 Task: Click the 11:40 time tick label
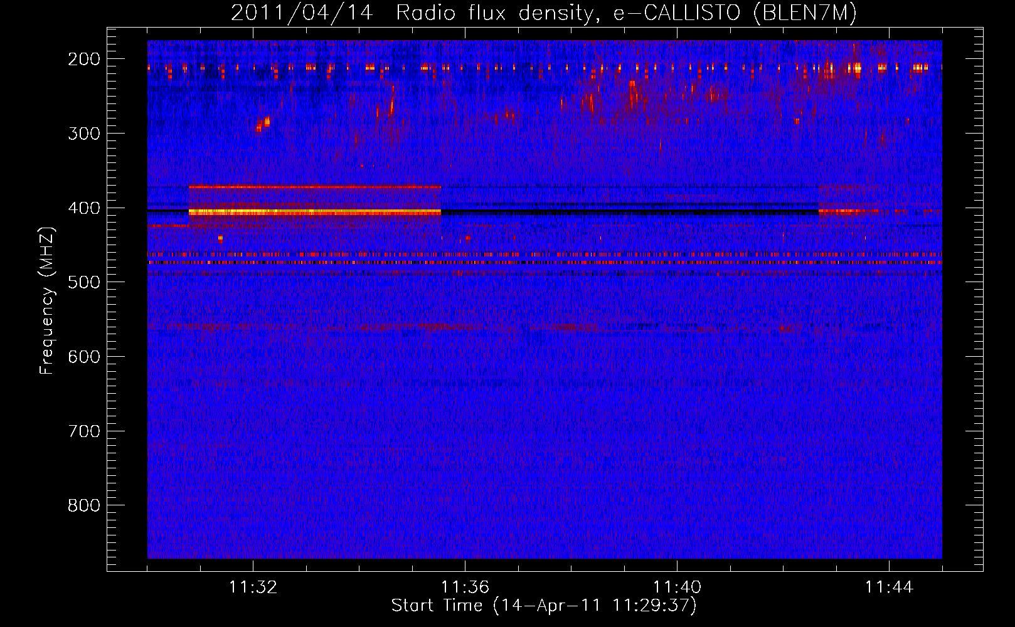click(x=677, y=587)
